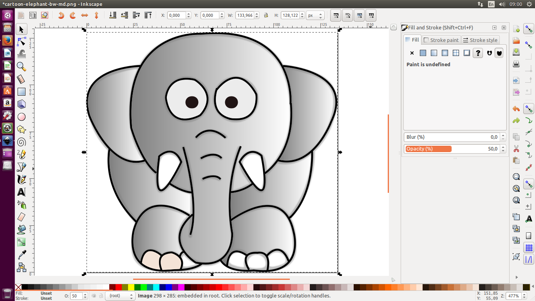The image size is (535, 301).
Task: Activate the Spiral tool
Action: [22, 142]
